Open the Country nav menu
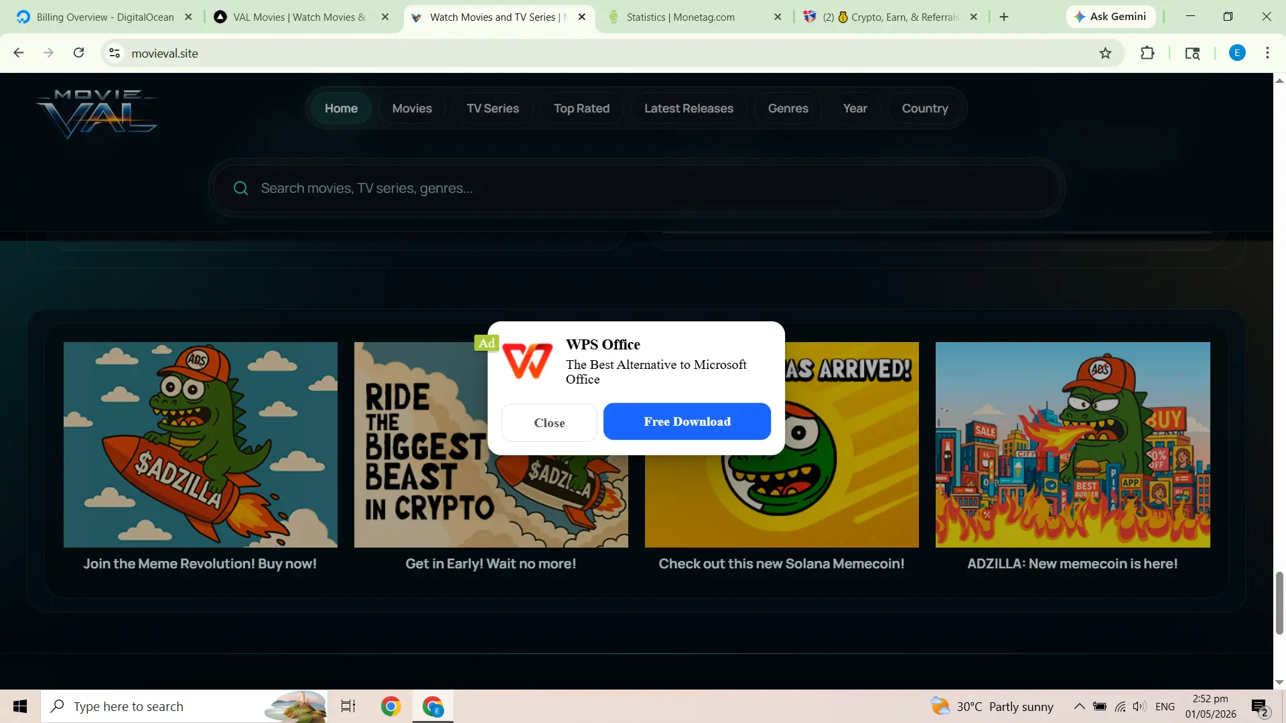This screenshot has height=723, width=1286. point(925,108)
